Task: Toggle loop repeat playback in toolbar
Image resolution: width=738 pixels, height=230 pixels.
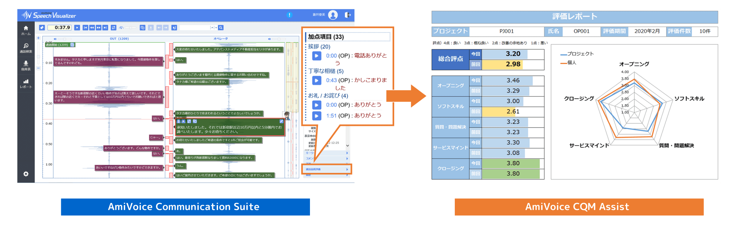Action: click(x=113, y=28)
